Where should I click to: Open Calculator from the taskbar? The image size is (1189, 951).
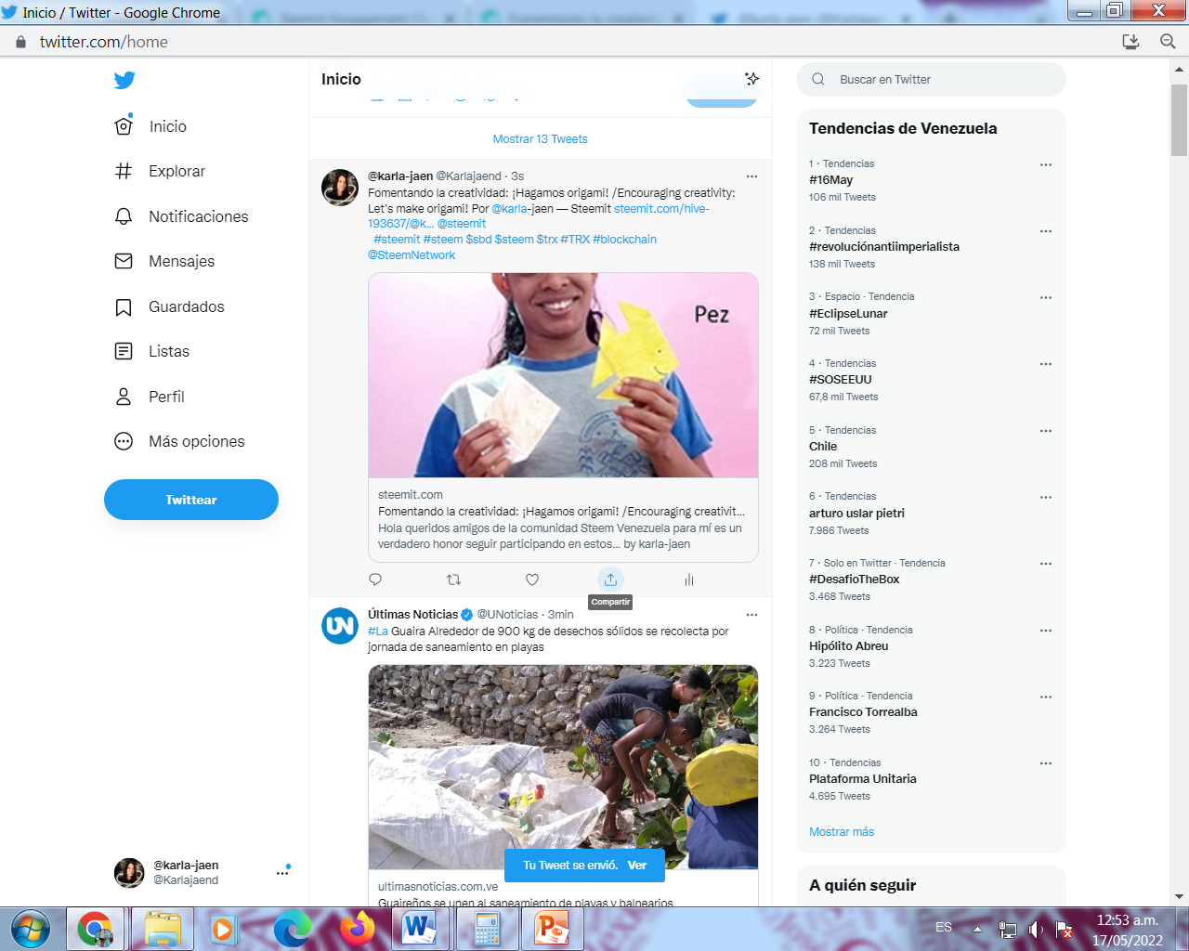coord(487,929)
